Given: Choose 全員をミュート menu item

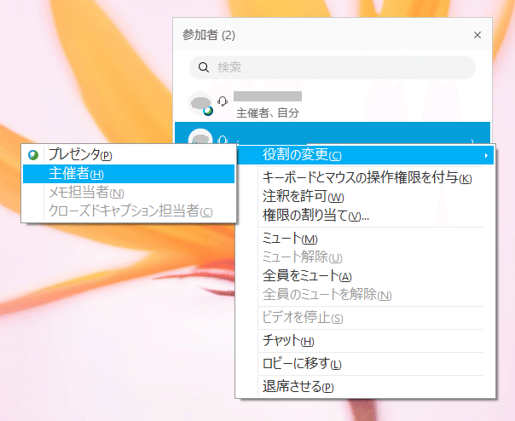Looking at the screenshot, I should pos(365,276).
